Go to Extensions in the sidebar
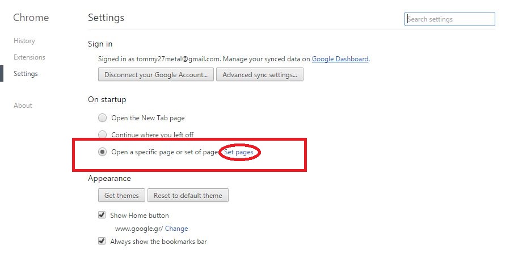This screenshot has width=510, height=253. 29,57
